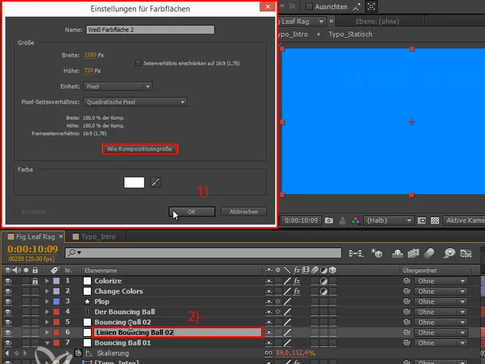Click the parent pick whip for Plop

click(x=407, y=301)
